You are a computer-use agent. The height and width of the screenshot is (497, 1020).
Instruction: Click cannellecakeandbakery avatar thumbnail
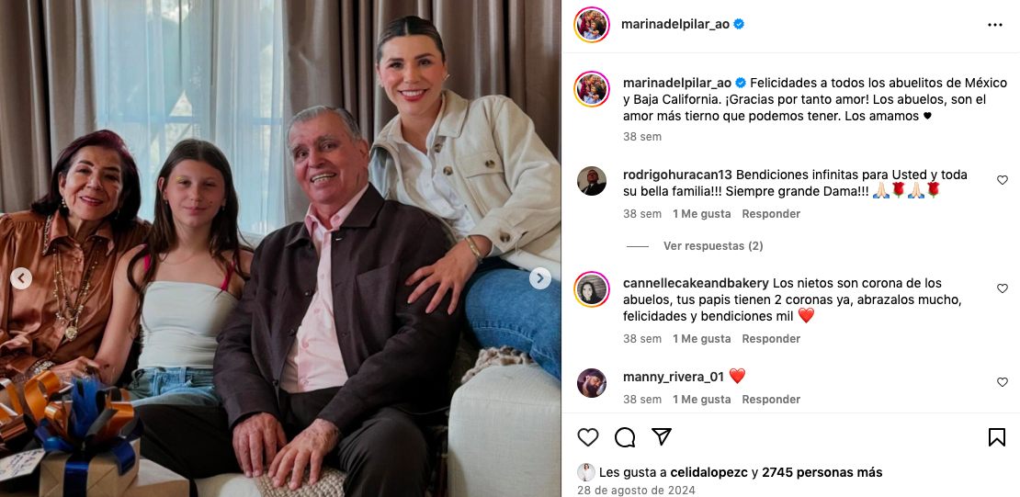tap(591, 289)
